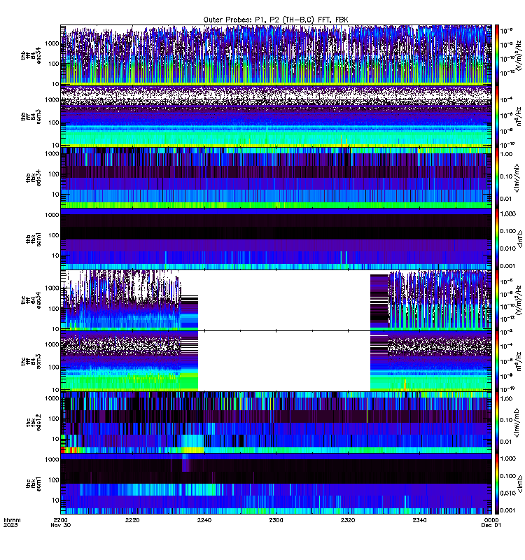Click inside the thb fff scm3 spectrogram panel
The width and height of the screenshot is (525, 560).
pyautogui.click(x=276, y=116)
